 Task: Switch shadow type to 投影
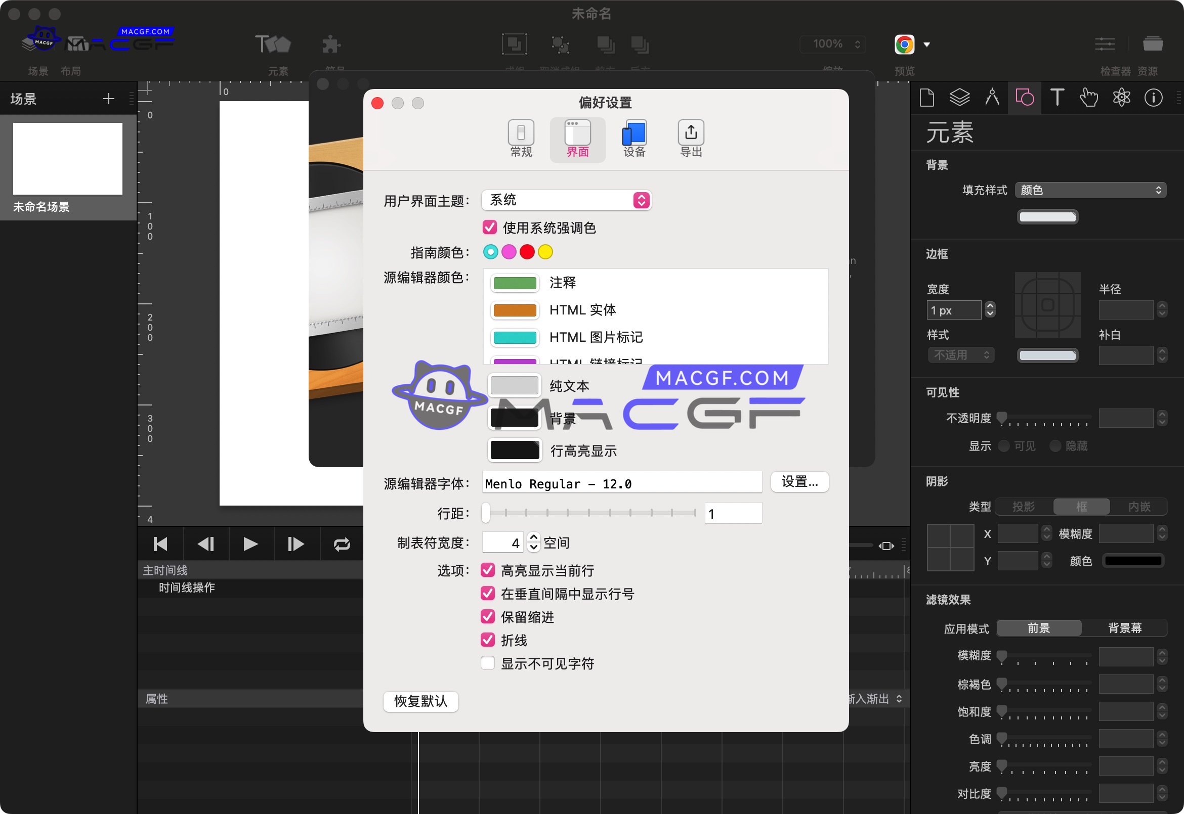point(1023,507)
